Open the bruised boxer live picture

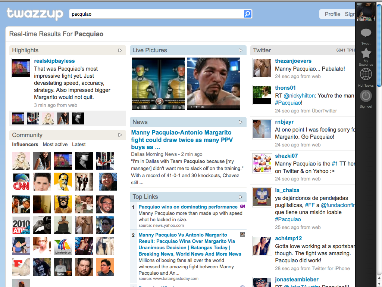tap(213, 83)
